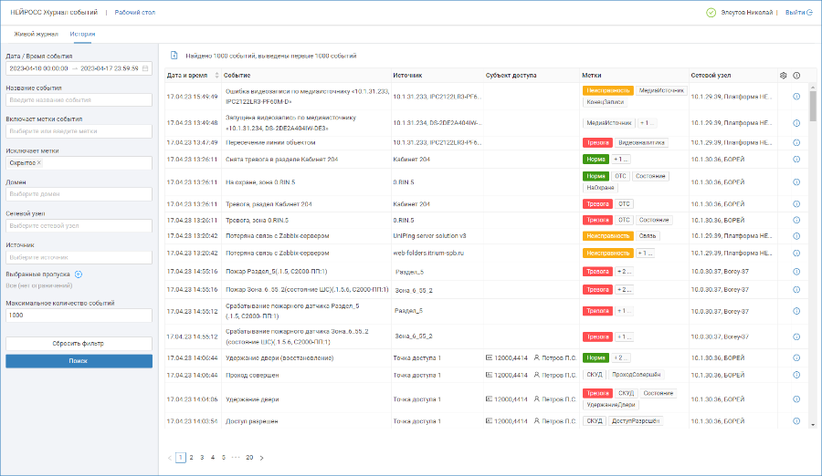The image size is (822, 476).
Task: Click 'Выйти' to log out
Action: pyautogui.click(x=796, y=13)
